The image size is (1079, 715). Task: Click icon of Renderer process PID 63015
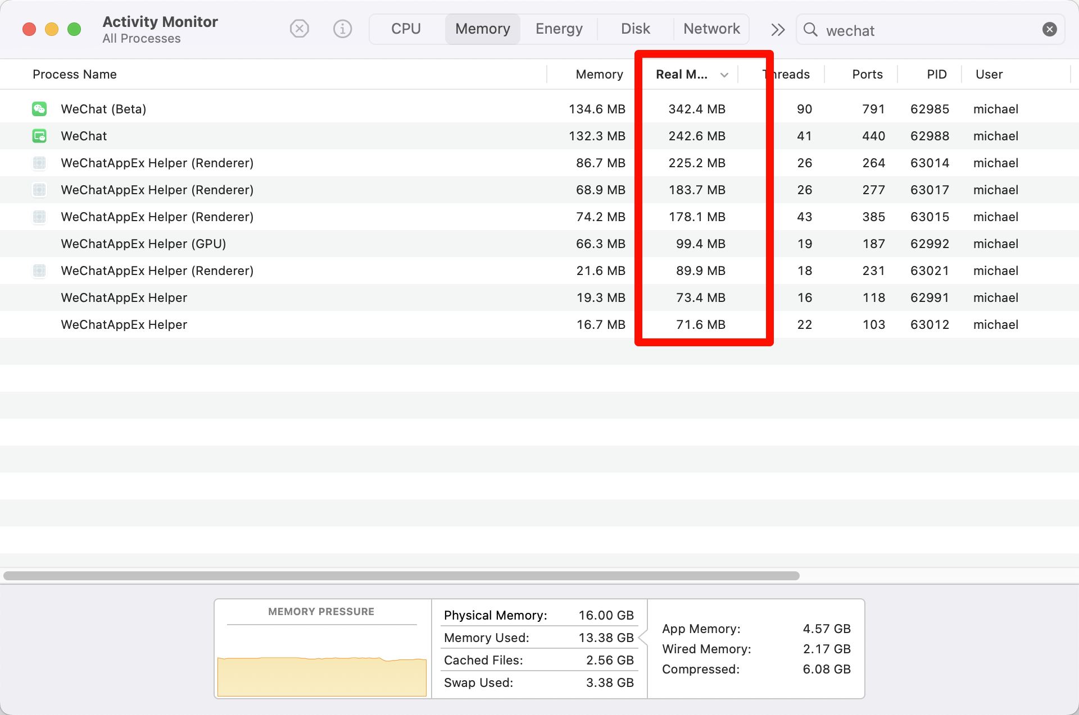point(39,217)
